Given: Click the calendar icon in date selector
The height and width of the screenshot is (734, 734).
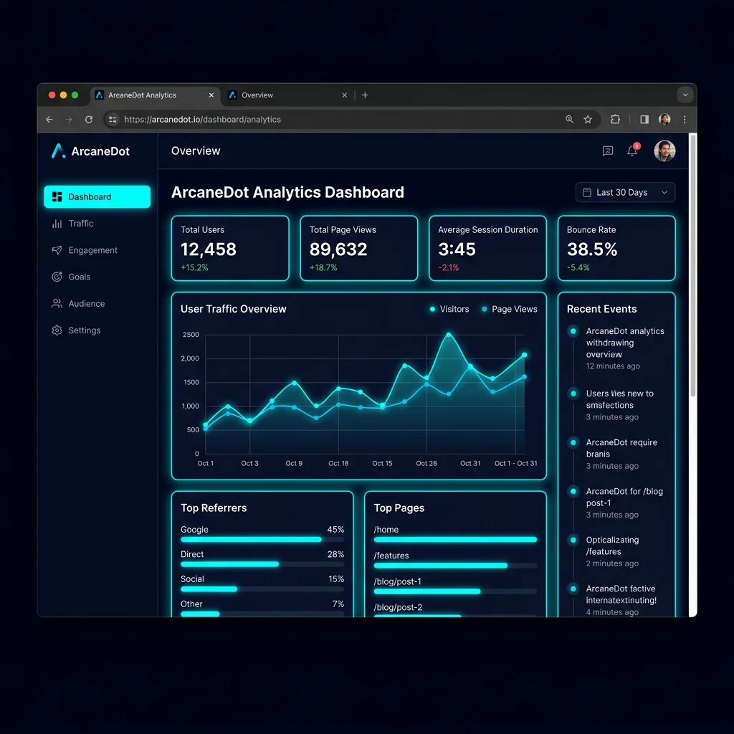Looking at the screenshot, I should coord(586,192).
